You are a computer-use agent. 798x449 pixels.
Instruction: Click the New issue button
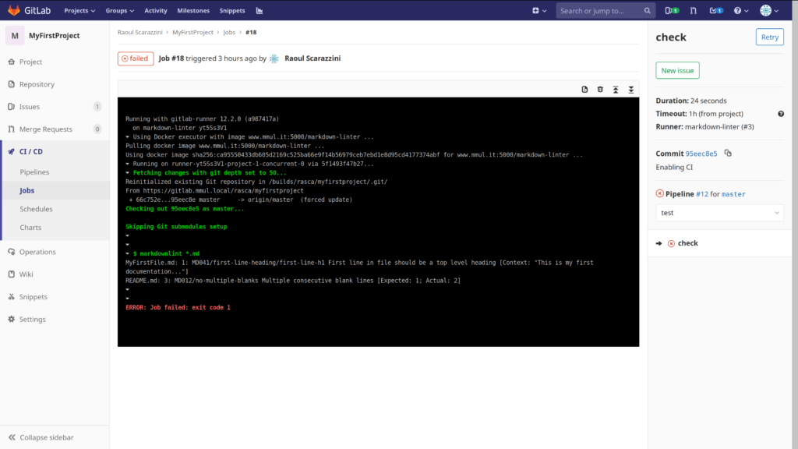coord(677,70)
